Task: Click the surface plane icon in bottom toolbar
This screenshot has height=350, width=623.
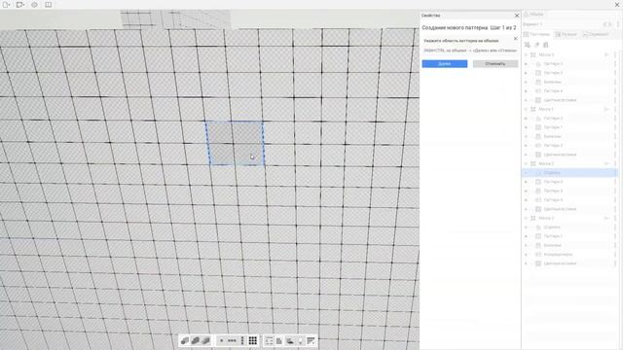Action: tap(290, 341)
